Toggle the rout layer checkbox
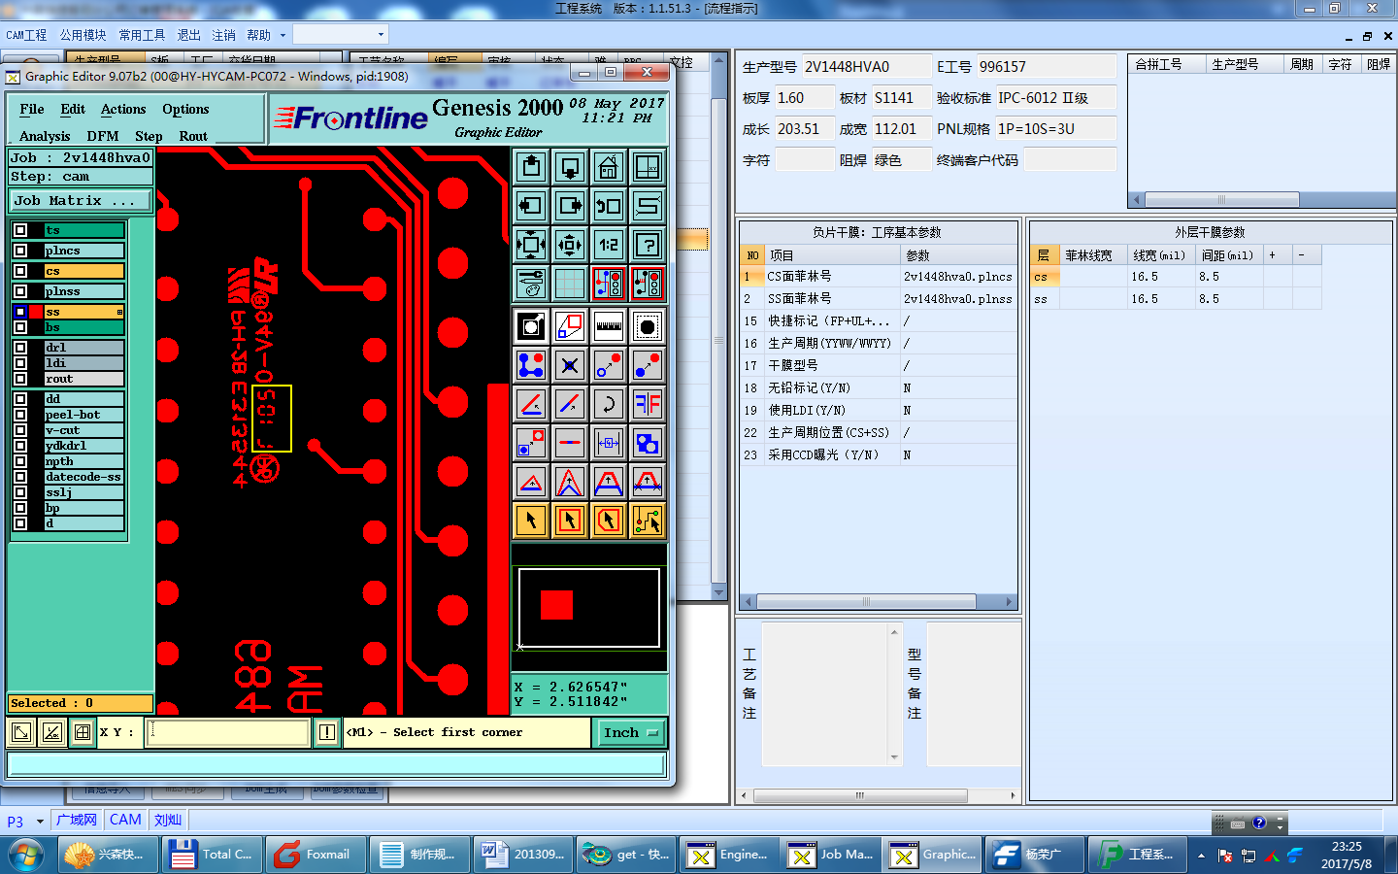Viewport: 1398px width, 874px height. tap(20, 379)
